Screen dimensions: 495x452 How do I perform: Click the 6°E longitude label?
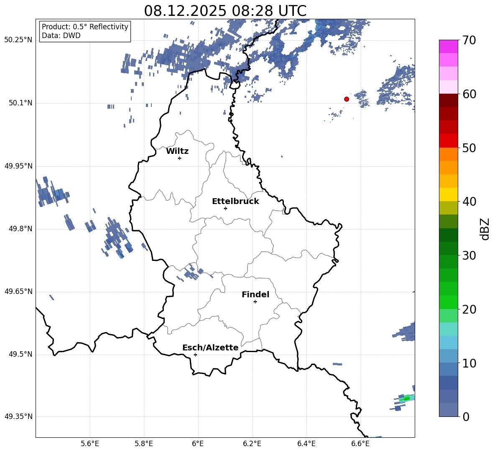click(x=198, y=444)
